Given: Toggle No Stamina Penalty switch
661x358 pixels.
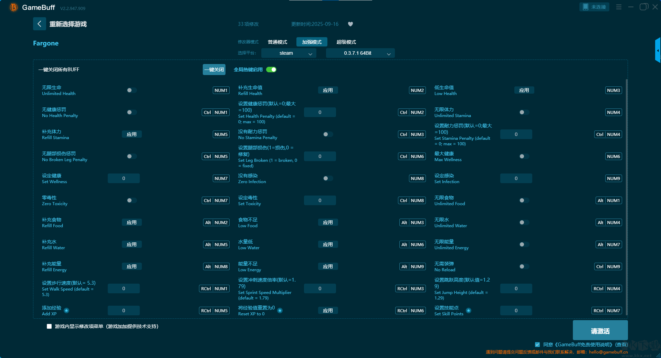Looking at the screenshot, I should [328, 134].
